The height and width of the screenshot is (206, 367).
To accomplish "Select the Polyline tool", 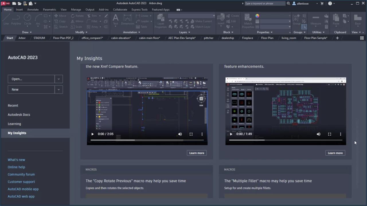I will tap(16, 19).
